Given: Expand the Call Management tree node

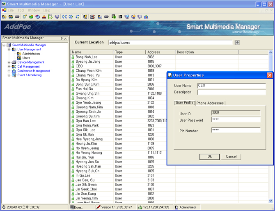Looking at the screenshot, I should coord(9,66).
